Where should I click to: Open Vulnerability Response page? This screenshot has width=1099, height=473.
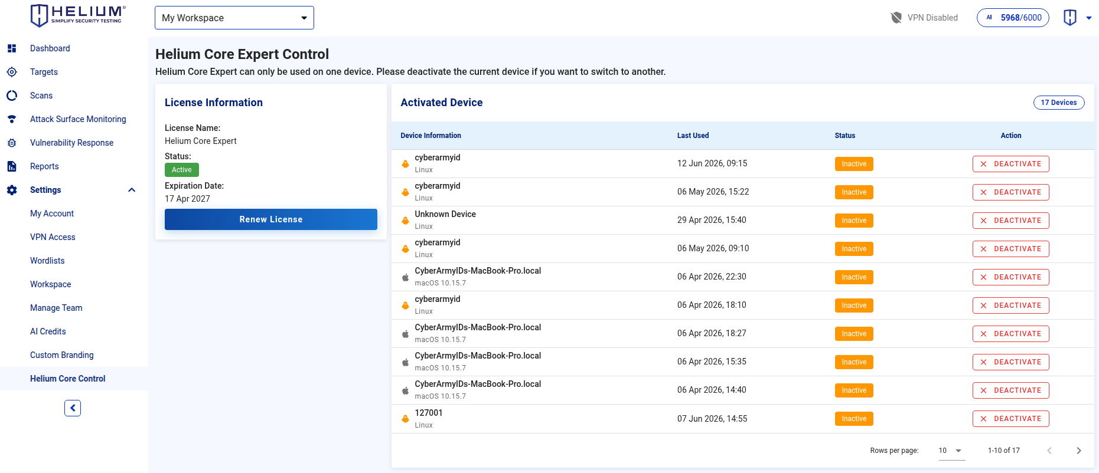tap(71, 143)
